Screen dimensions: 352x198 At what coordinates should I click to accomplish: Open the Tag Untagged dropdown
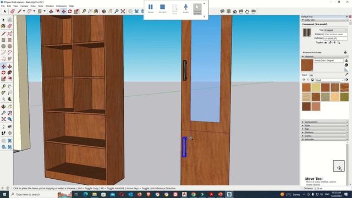tap(335, 30)
